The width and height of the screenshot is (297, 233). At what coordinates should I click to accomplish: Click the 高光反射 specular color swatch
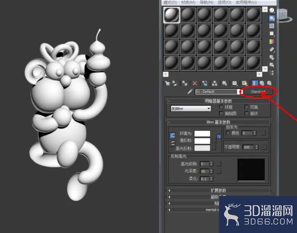(202, 148)
